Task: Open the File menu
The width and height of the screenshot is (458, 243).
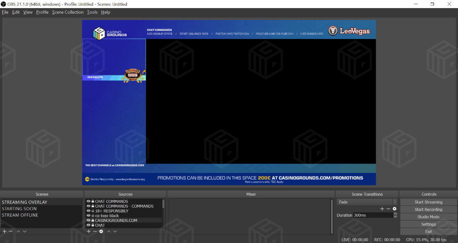Action: (5, 12)
